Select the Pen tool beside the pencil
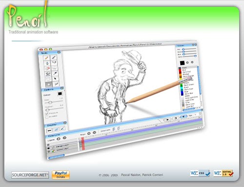 54,57
